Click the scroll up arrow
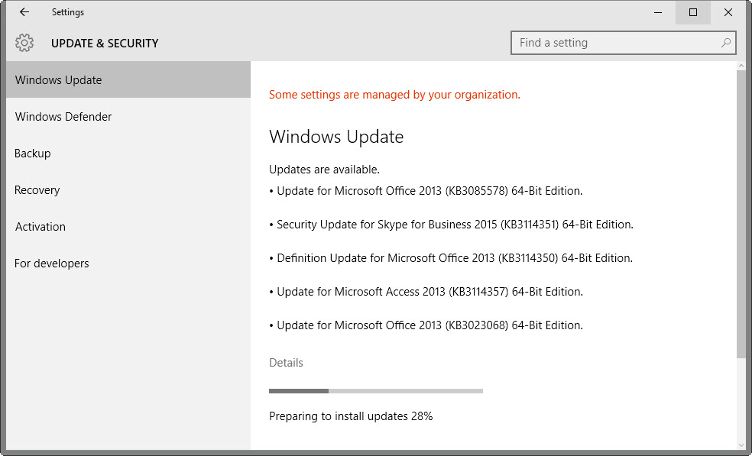752x456 pixels. (x=741, y=66)
